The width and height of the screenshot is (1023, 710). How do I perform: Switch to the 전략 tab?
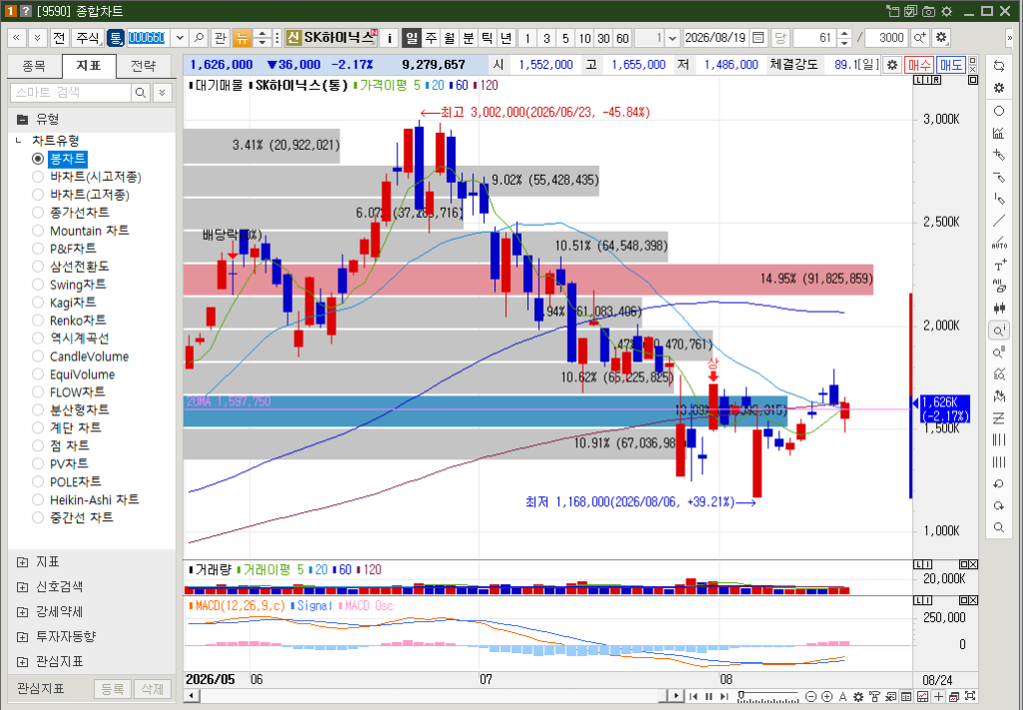144,66
